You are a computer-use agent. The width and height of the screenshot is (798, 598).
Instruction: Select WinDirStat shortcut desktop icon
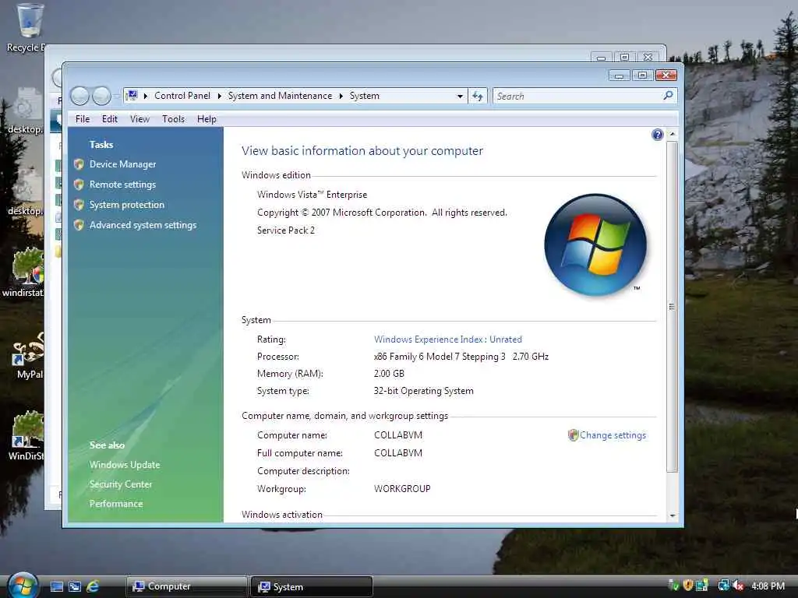click(x=26, y=436)
